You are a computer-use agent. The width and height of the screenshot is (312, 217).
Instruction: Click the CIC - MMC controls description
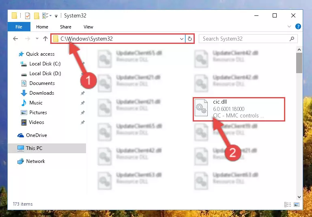239,115
